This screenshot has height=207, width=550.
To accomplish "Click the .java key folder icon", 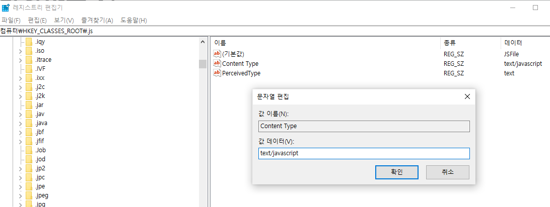I will (29, 123).
